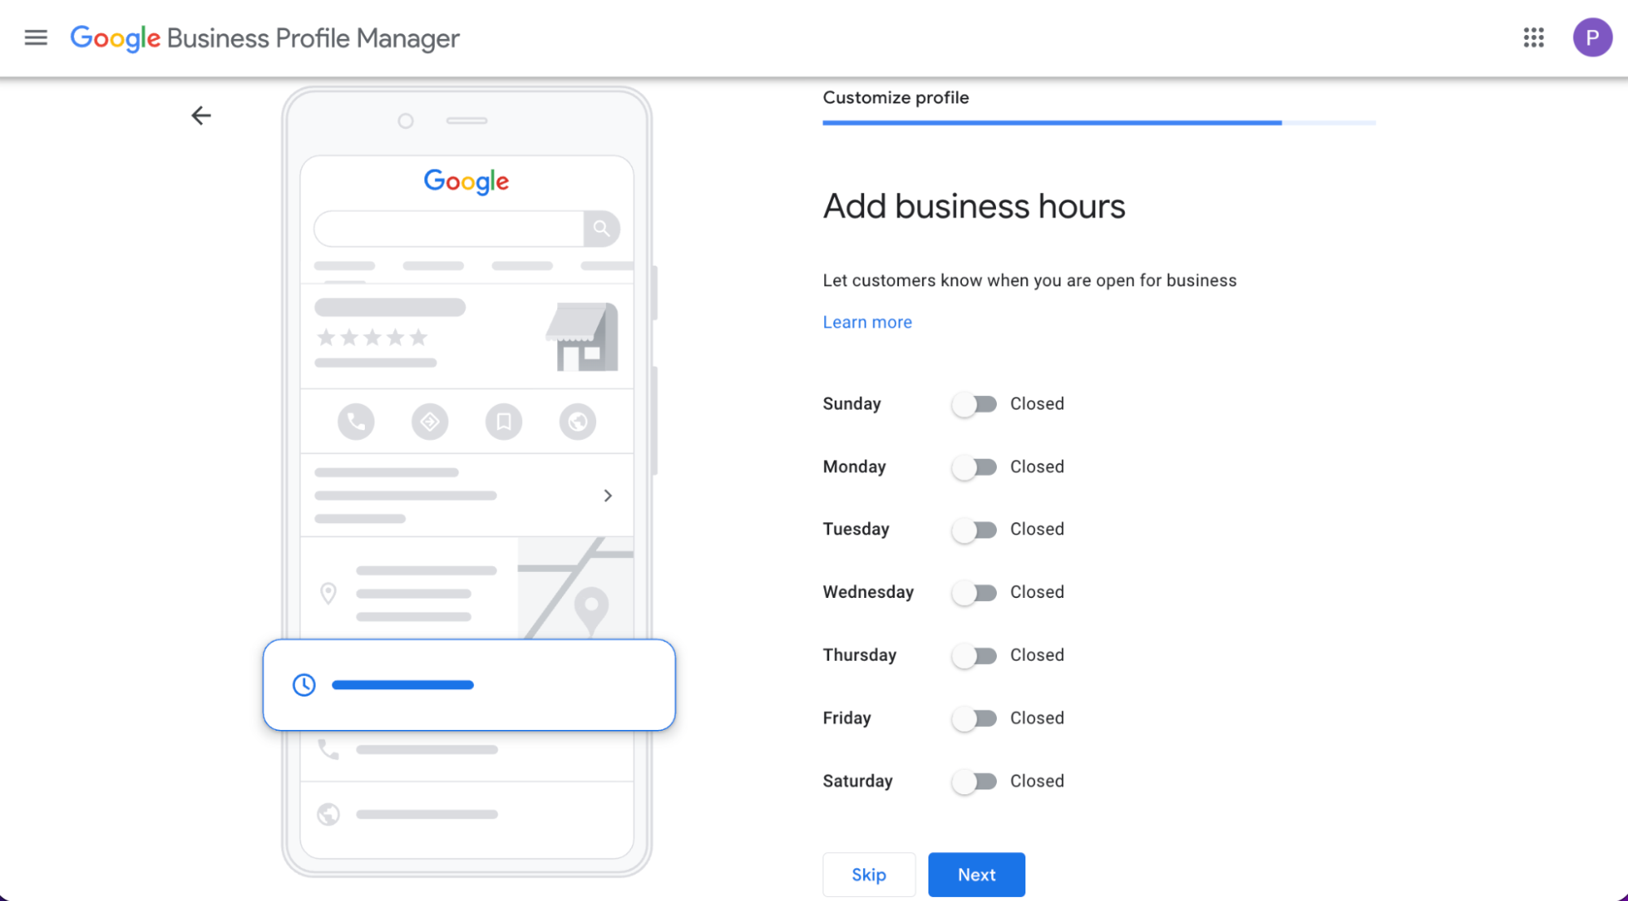Click the clock icon in the hours callout
Viewport: 1628px width, 901px height.
tap(304, 684)
